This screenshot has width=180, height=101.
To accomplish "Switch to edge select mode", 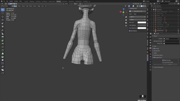I will click(x=14, y=6).
